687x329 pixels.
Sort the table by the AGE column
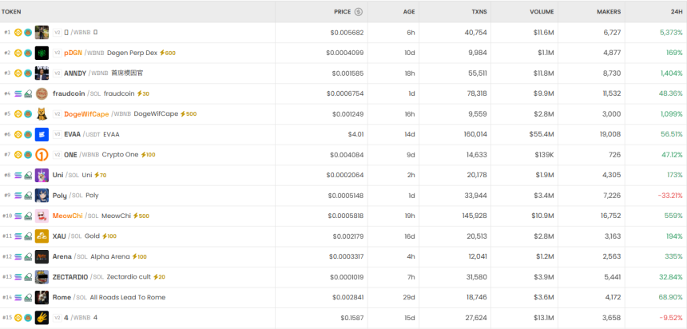(408, 12)
